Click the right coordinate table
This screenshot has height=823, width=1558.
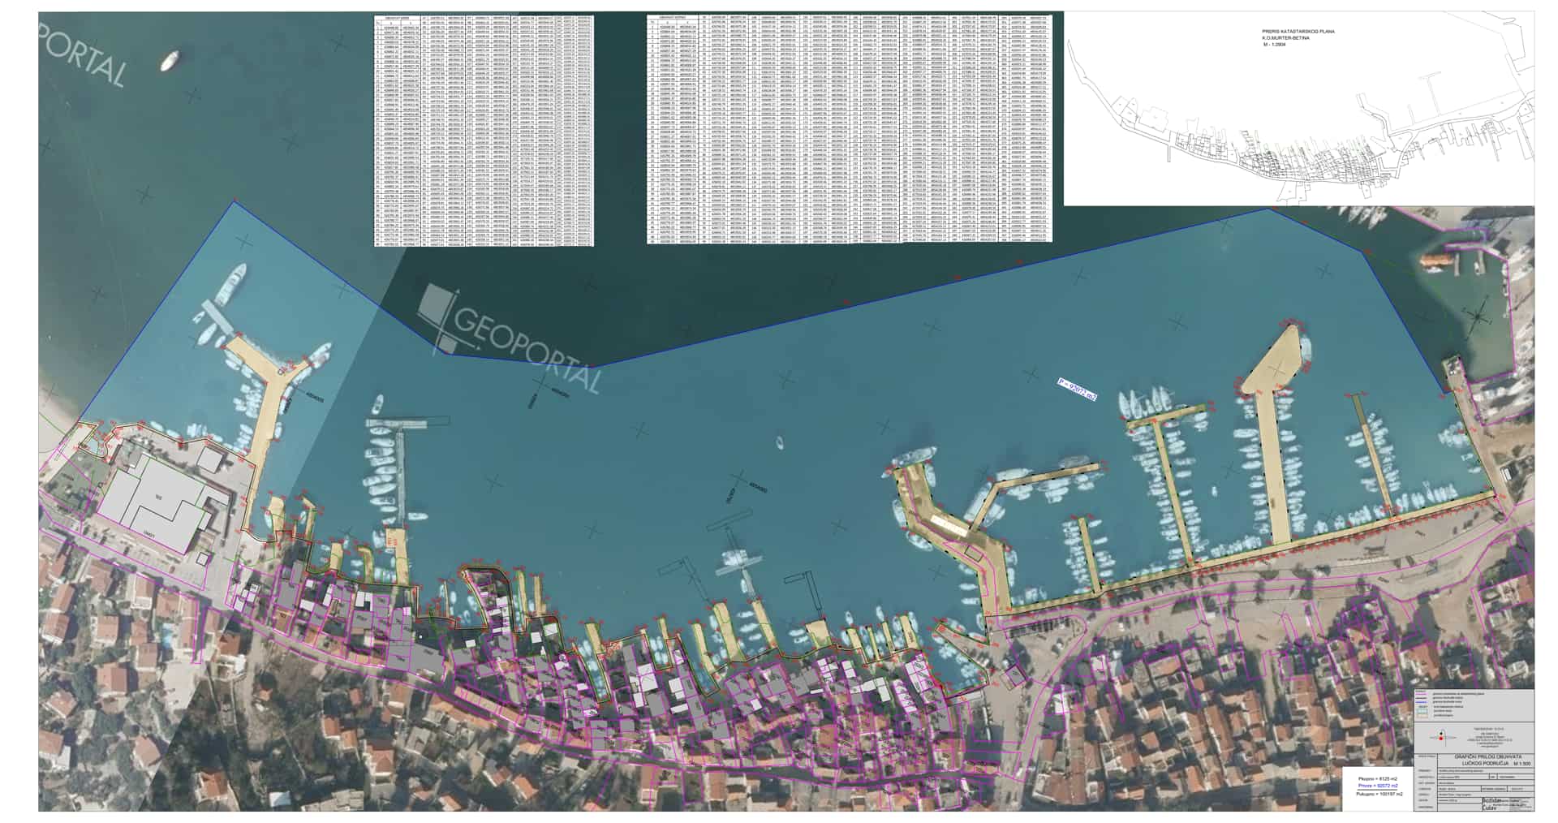pyautogui.click(x=850, y=129)
